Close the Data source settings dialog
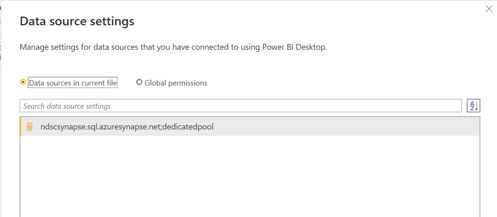Viewport: 497px width, 217px height. pos(489,9)
